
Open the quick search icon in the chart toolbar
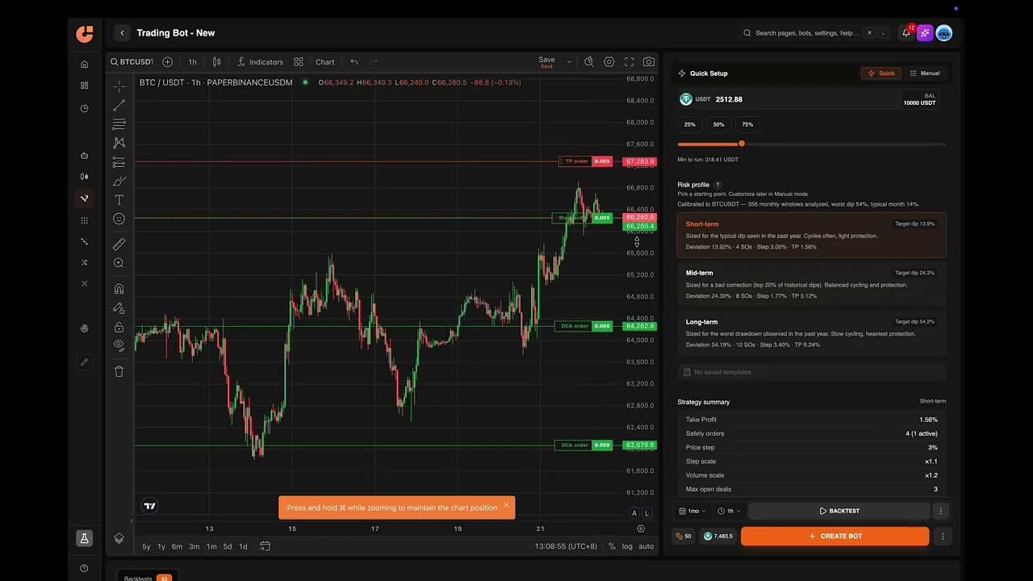pos(589,61)
